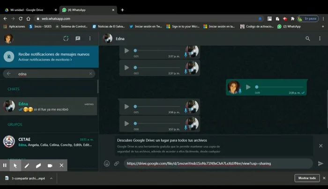This screenshot has height=189, width=328.
Task: Close the Mi unidad Google Drive tab
Action: (x=56, y=10)
